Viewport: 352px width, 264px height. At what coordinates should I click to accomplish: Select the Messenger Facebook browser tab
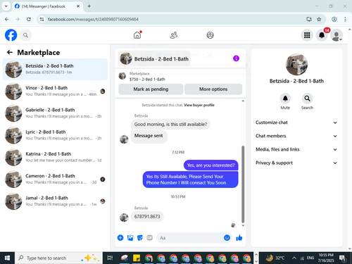pyautogui.click(x=47, y=6)
